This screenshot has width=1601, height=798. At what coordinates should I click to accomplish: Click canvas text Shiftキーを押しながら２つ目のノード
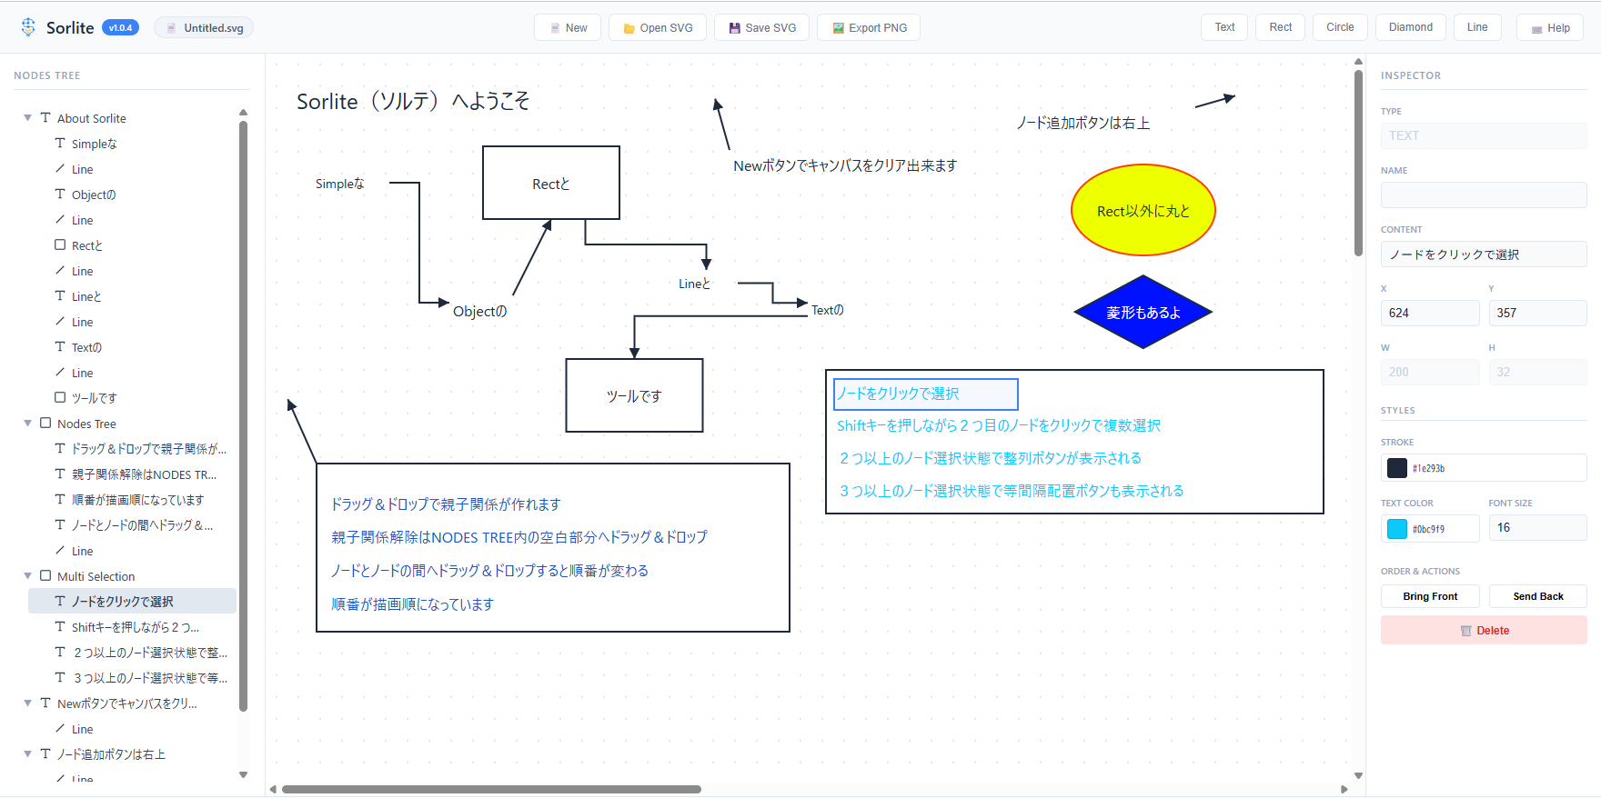(x=999, y=425)
